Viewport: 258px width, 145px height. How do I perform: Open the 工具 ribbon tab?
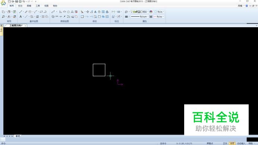(x=38, y=6)
